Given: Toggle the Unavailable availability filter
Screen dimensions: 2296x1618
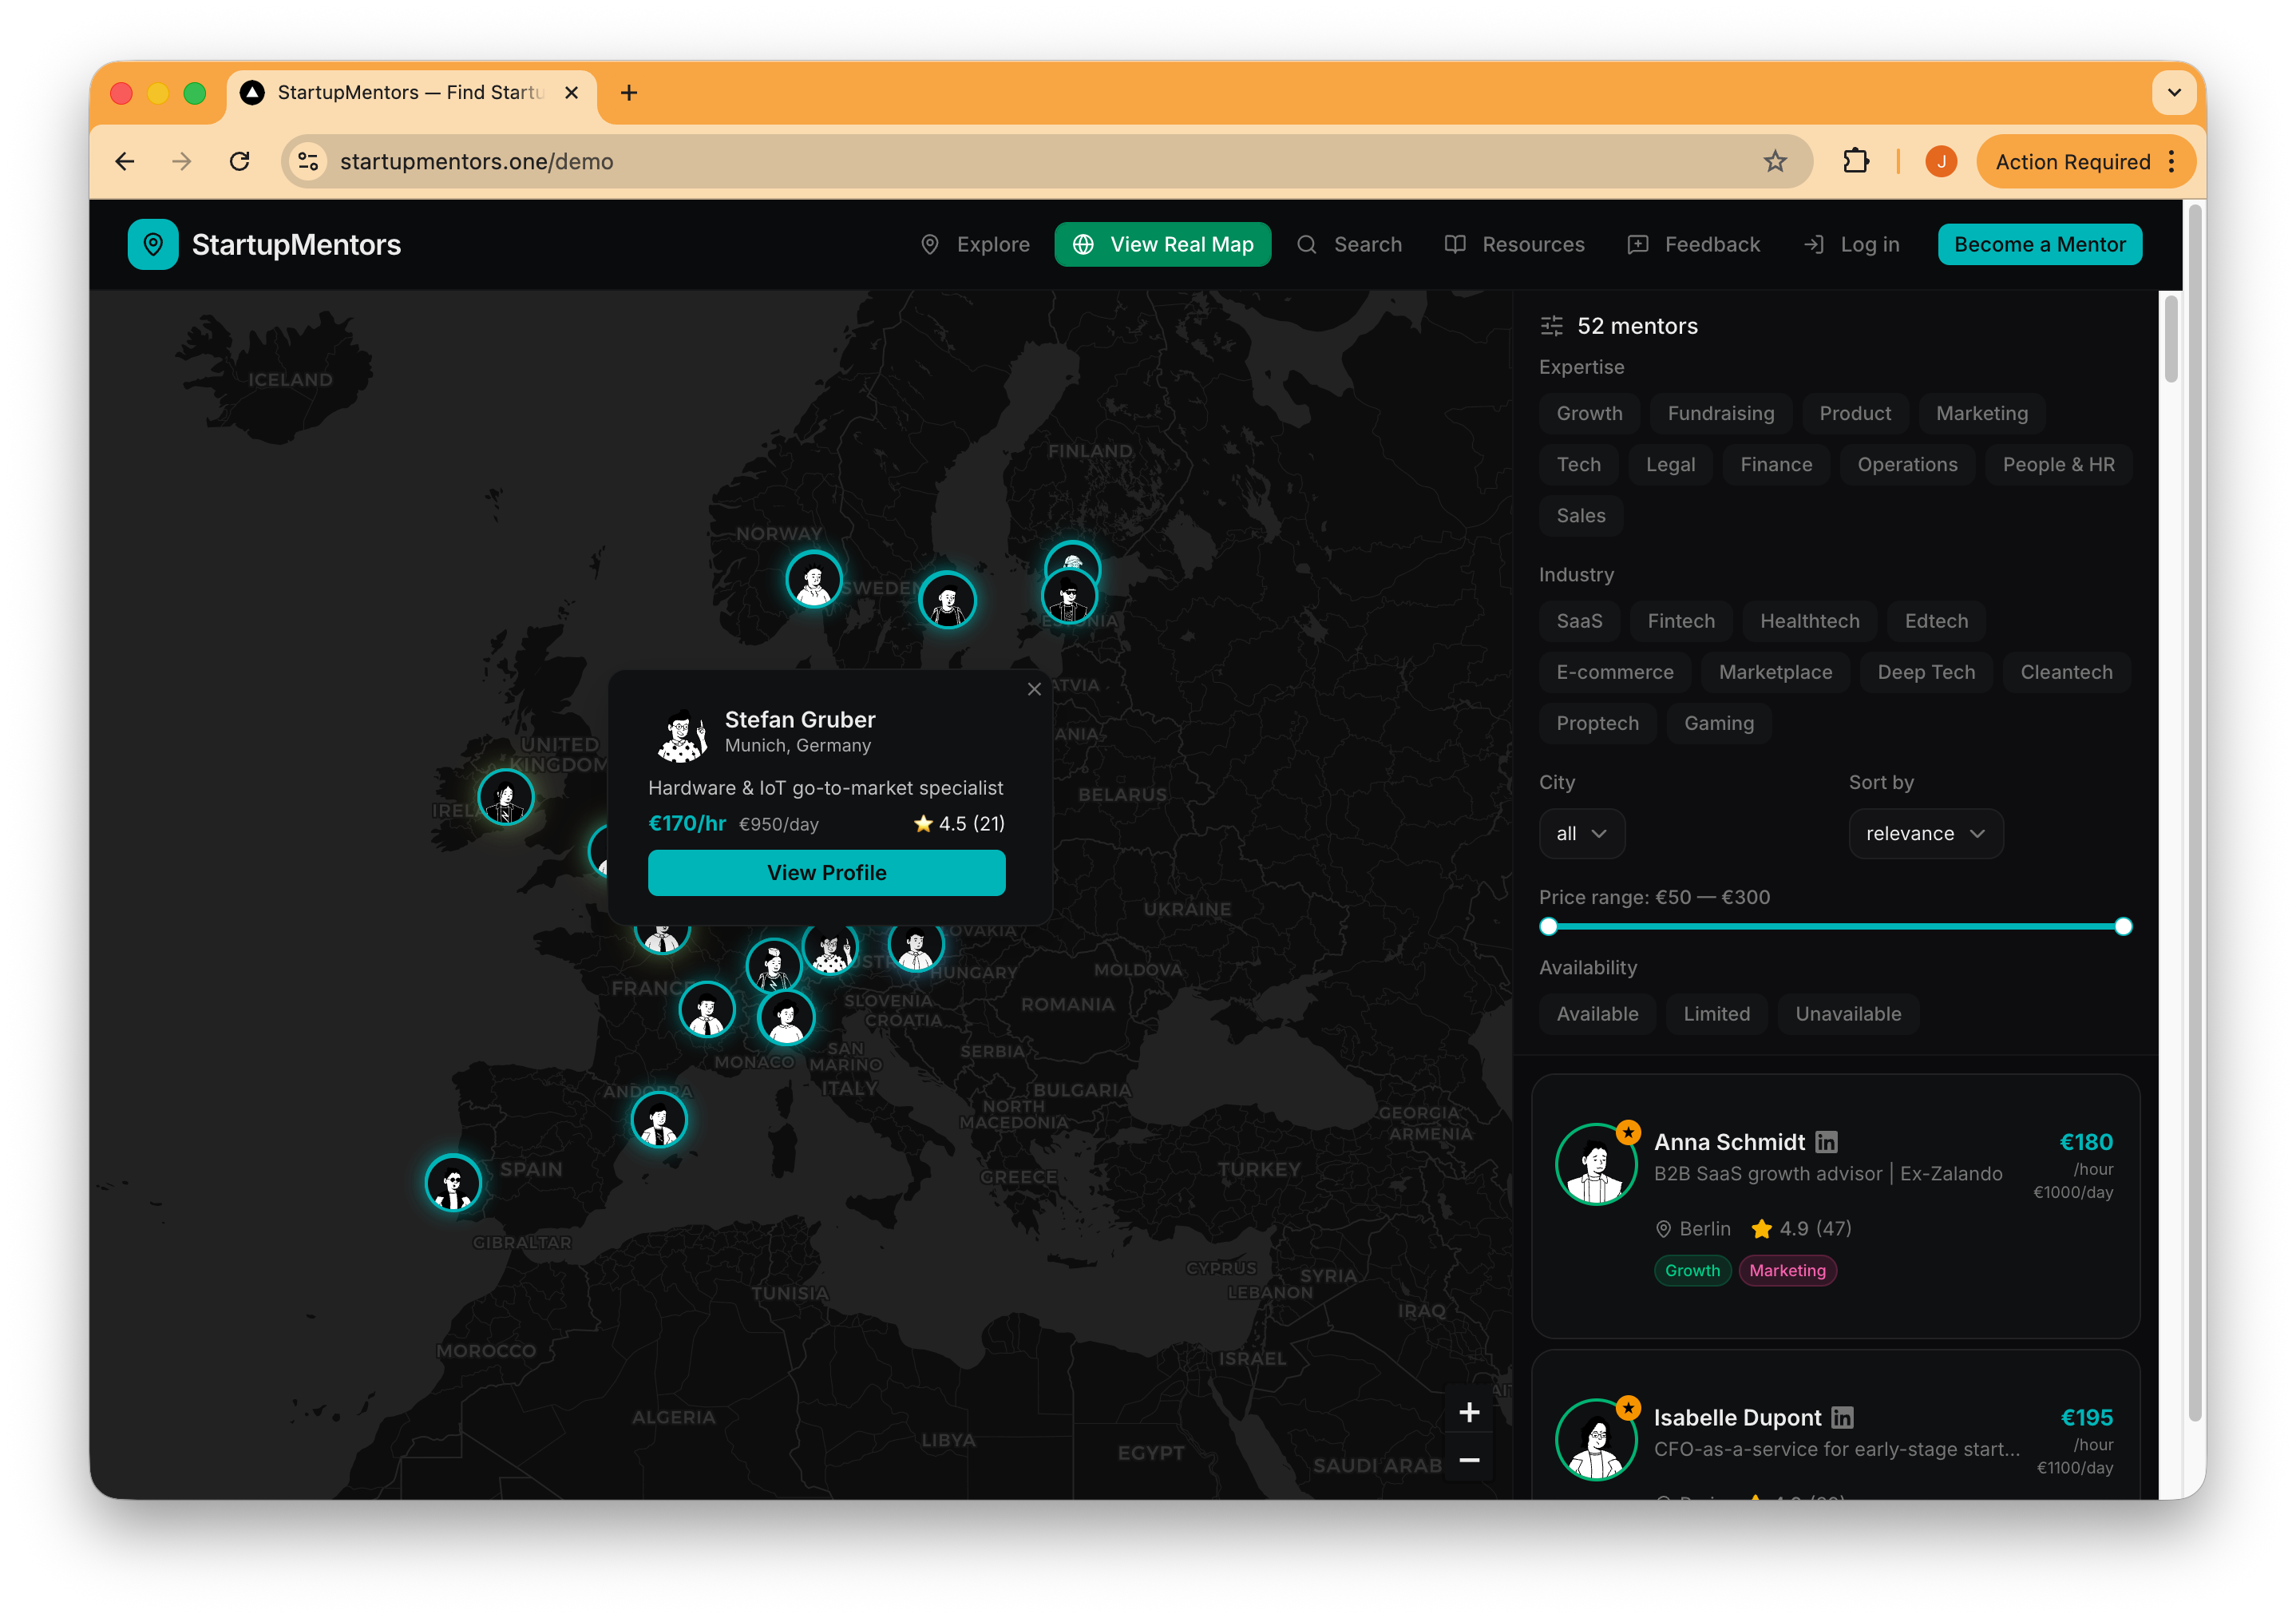Looking at the screenshot, I should 1848,1013.
